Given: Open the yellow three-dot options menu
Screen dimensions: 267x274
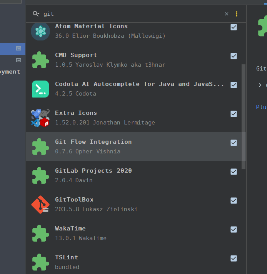Looking at the screenshot, I should point(237,14).
